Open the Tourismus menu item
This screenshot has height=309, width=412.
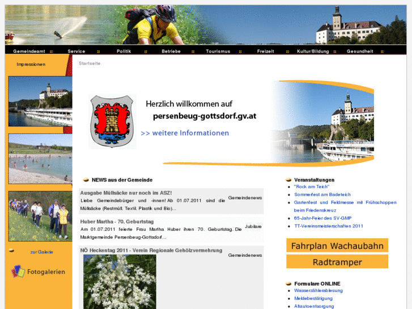(x=218, y=51)
